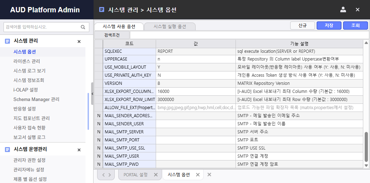Click the 시스템 운영관리 section document icon
The image size is (370, 183).
pos(7,150)
